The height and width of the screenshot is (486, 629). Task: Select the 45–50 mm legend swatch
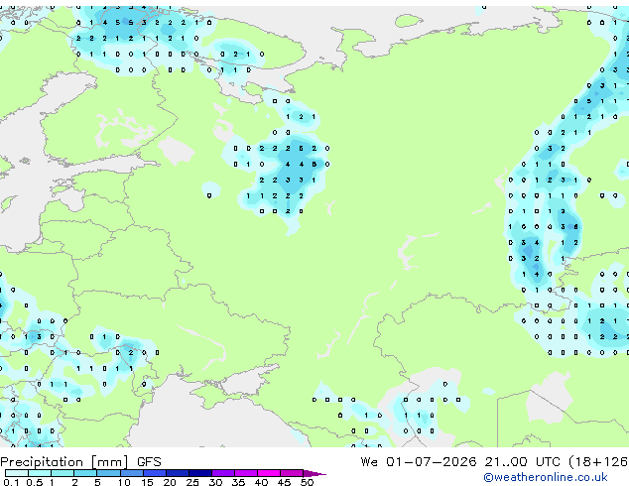tap(292, 473)
